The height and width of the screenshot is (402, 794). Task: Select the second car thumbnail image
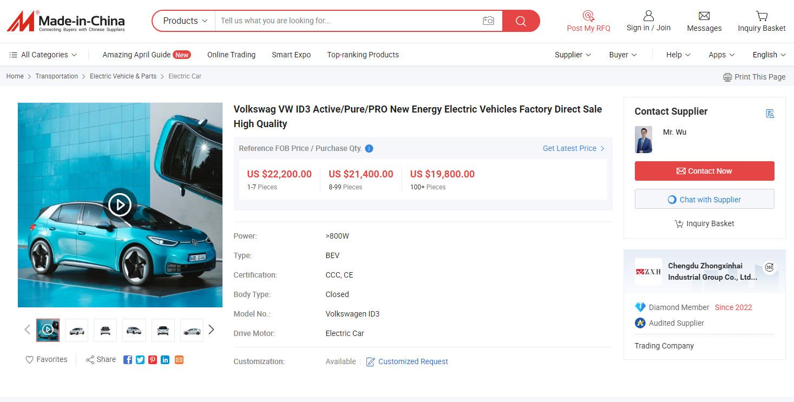tap(77, 330)
